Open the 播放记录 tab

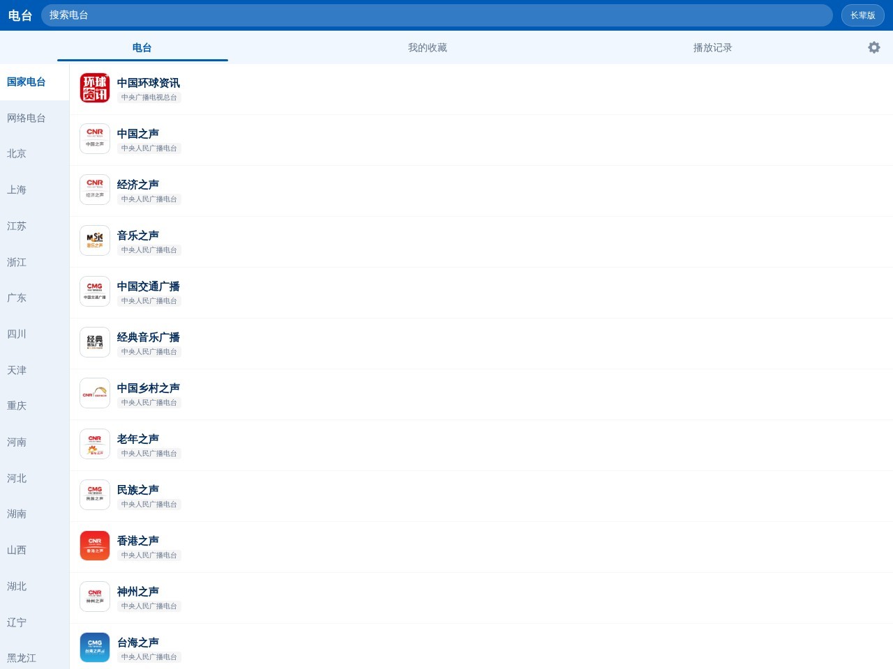coord(712,47)
